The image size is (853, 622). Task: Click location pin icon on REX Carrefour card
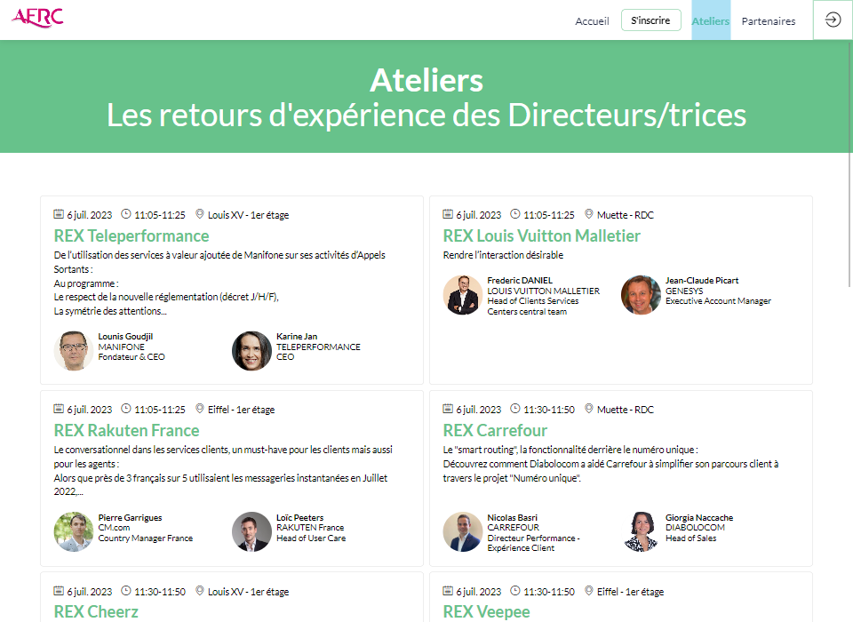(x=588, y=409)
